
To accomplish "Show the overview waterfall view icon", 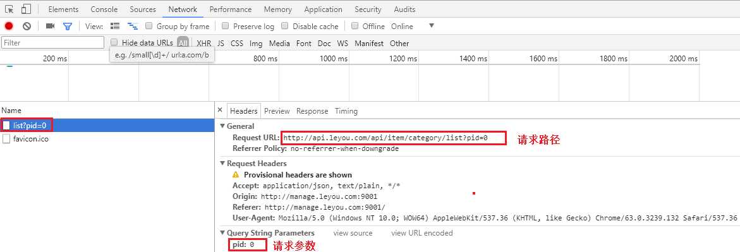I will pos(133,26).
